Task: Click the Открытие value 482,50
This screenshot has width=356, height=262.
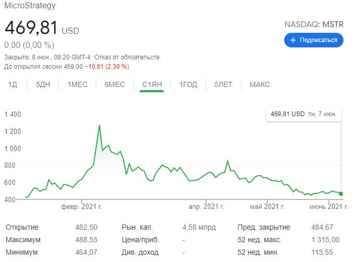Action: (x=86, y=227)
